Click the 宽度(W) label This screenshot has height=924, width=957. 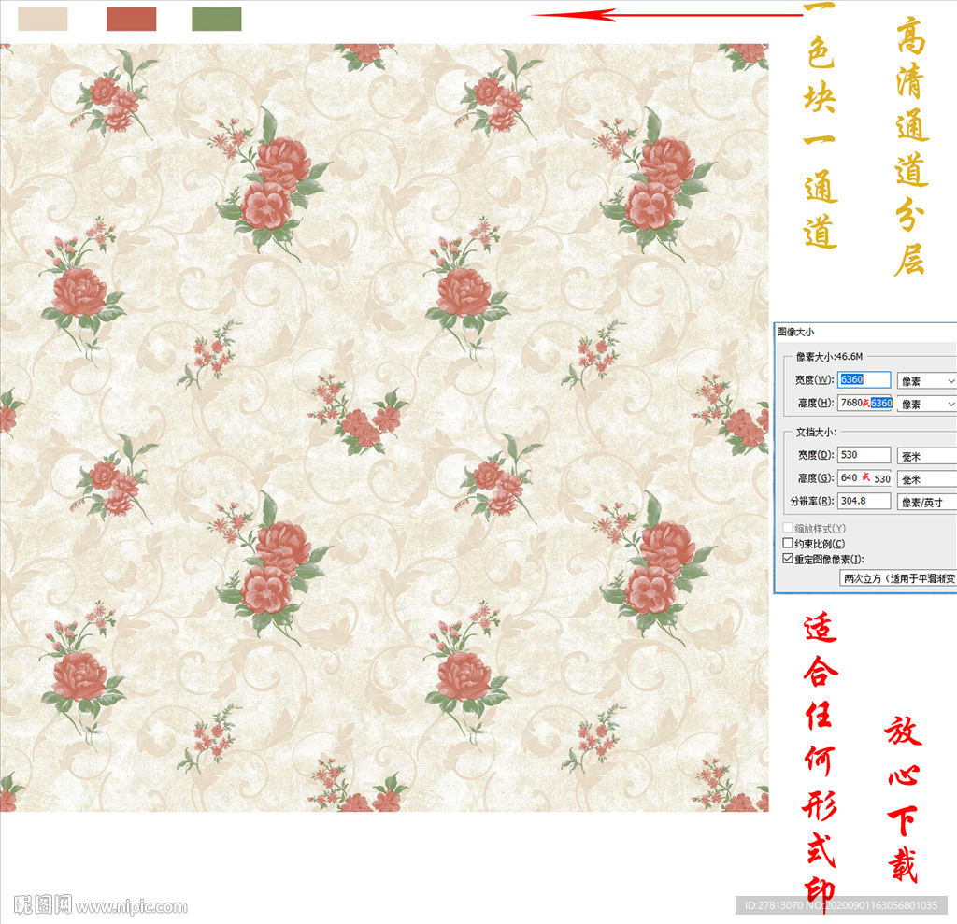(814, 379)
